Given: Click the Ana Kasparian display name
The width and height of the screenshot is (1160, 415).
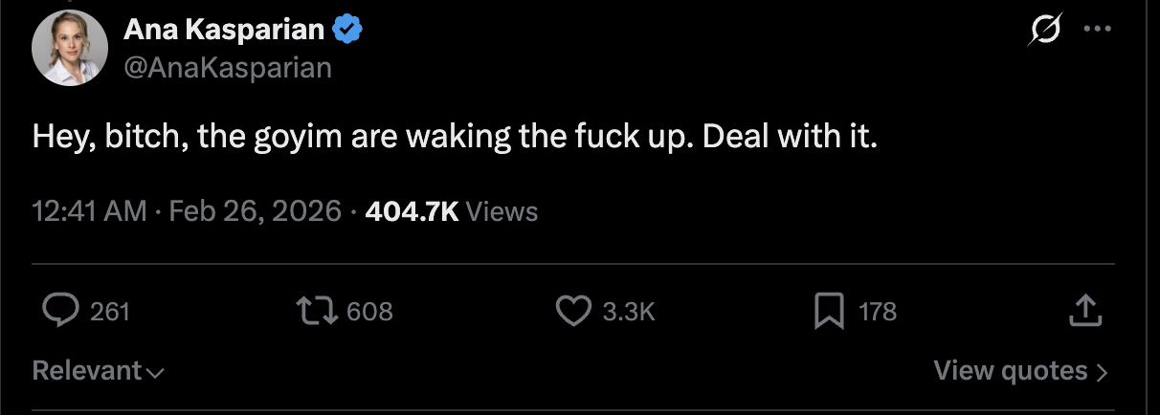Looking at the screenshot, I should click(x=223, y=31).
